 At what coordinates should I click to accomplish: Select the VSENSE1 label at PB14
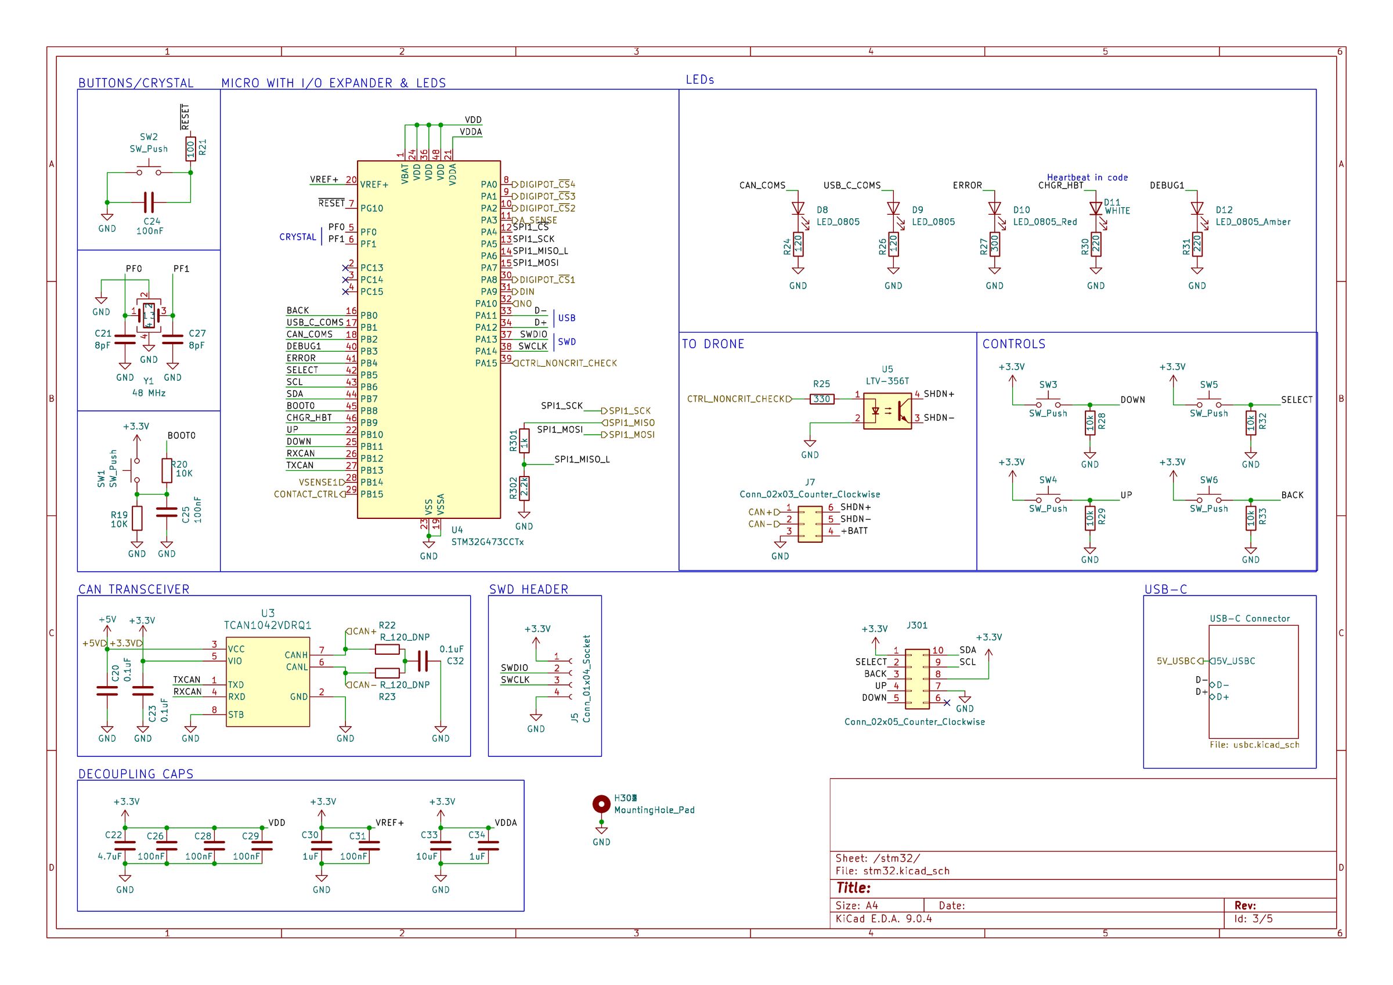322,482
